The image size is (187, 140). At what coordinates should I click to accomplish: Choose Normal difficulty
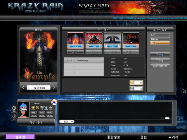point(160,39)
